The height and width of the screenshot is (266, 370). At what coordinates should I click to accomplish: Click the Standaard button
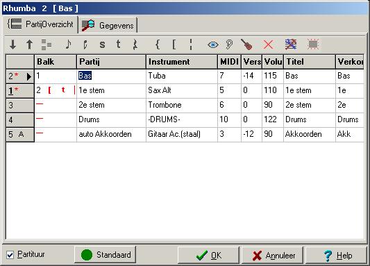[106, 255]
